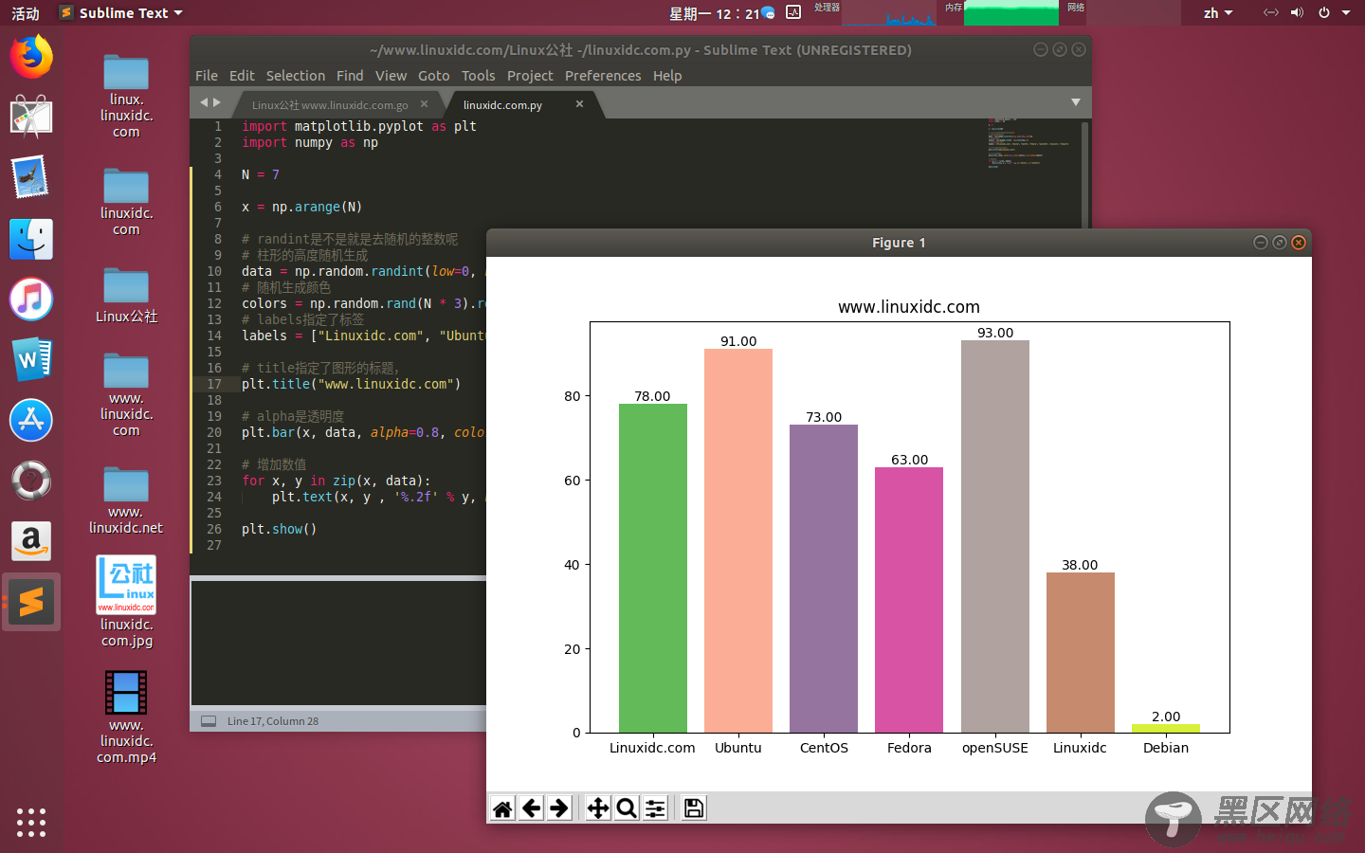Click the Home reset view icon in Figure 1
The width and height of the screenshot is (1365, 853).
click(x=502, y=808)
